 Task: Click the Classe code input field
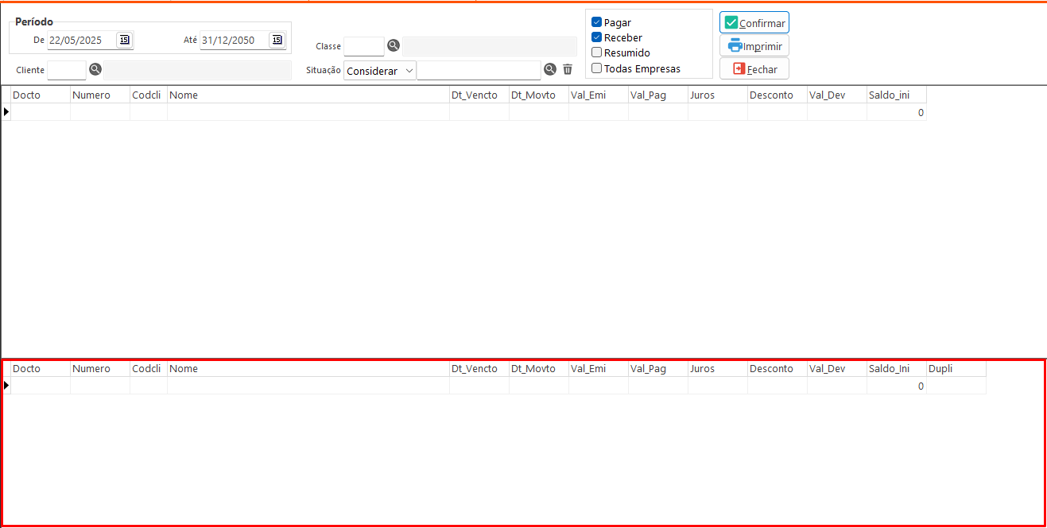pyautogui.click(x=364, y=46)
